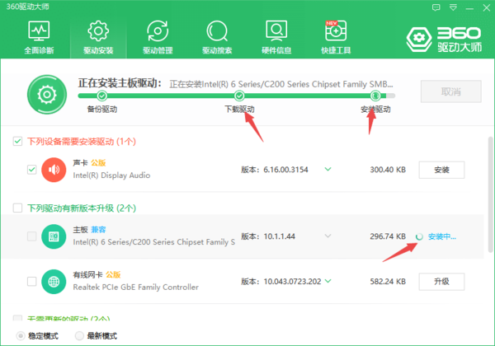
Task: Toggle the 下列驱动有新版本升级 group checkbox
Action: (17, 208)
